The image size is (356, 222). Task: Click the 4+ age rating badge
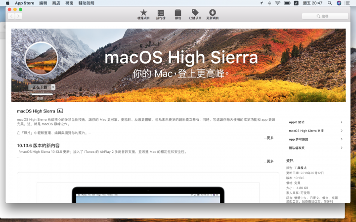point(60,111)
